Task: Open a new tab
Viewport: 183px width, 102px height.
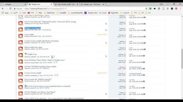Action: [108, 5]
